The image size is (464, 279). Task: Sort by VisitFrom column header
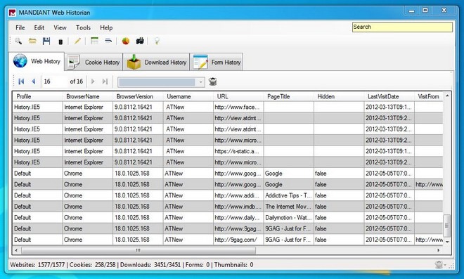[x=429, y=96]
